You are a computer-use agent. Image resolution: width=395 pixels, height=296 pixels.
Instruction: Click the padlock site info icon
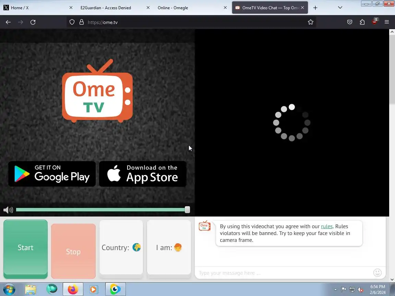coord(81,22)
